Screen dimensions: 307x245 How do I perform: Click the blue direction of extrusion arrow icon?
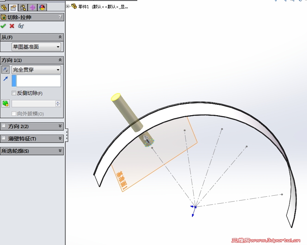coord(5,79)
